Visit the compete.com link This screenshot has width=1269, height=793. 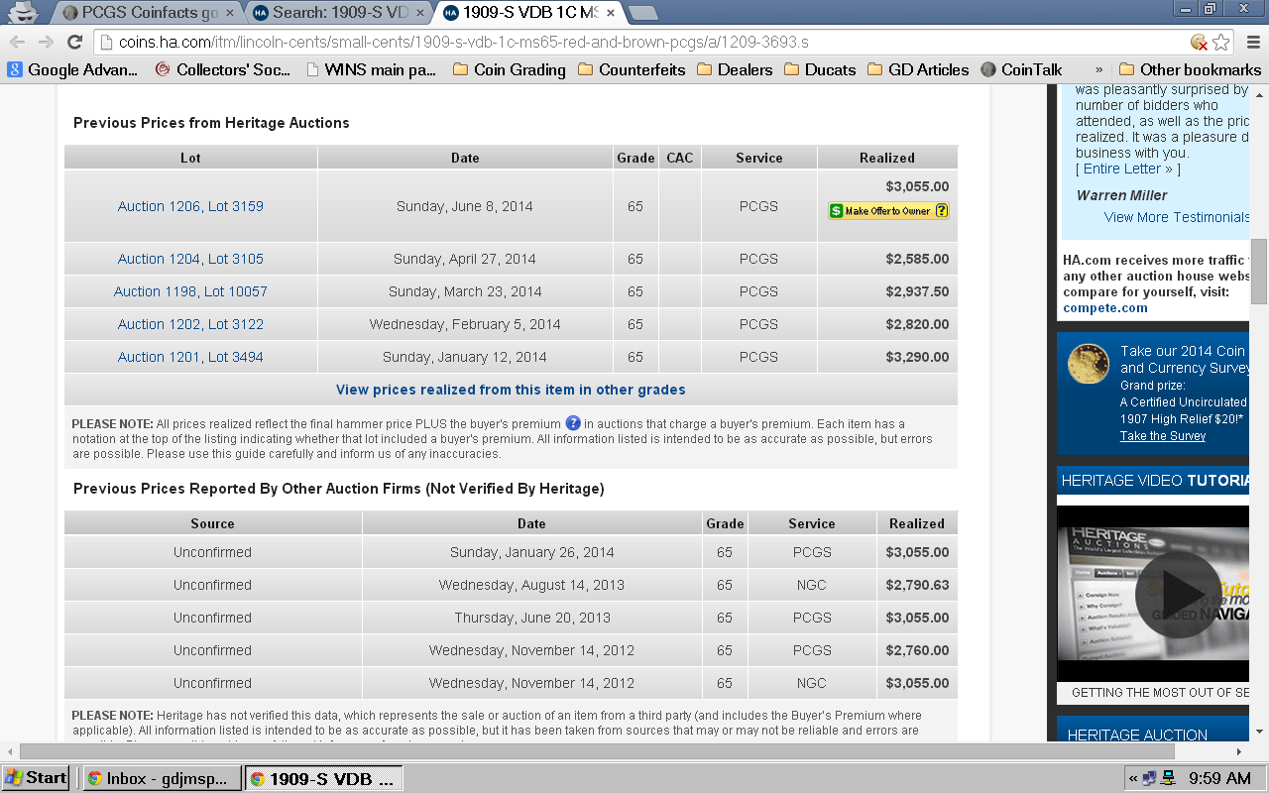[x=1105, y=307]
